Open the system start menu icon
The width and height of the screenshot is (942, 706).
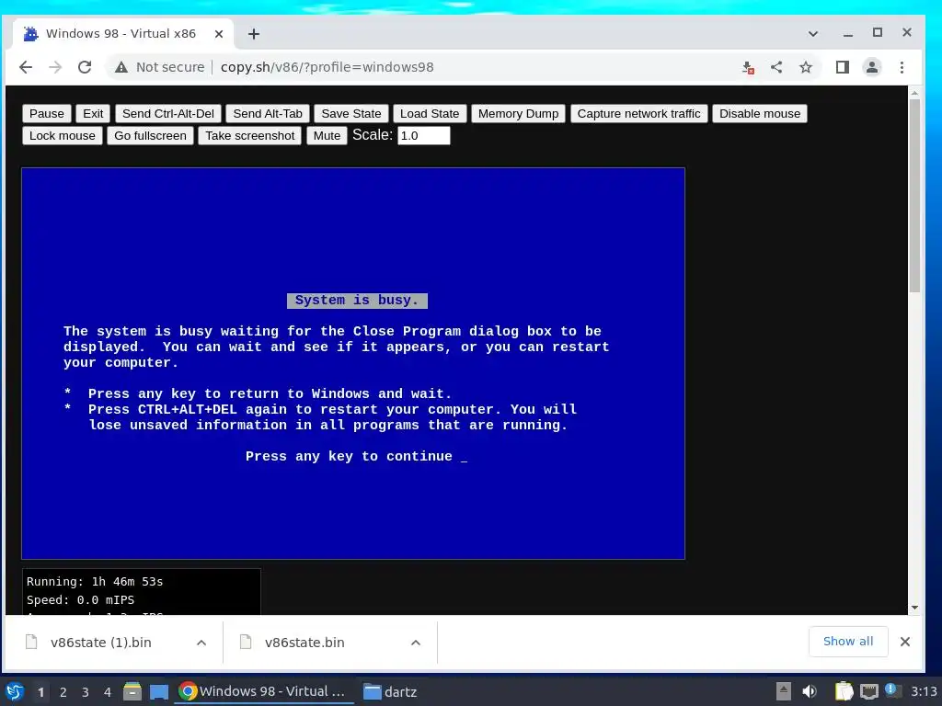pyautogui.click(x=15, y=691)
